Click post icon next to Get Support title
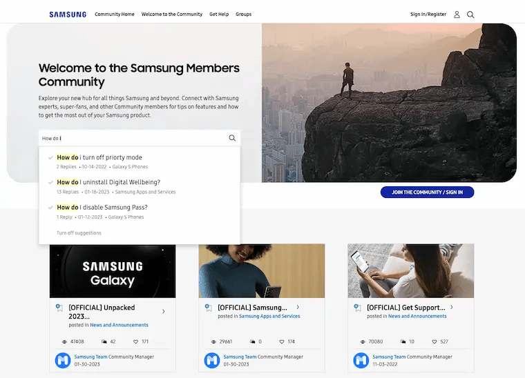The image size is (525, 378). [x=358, y=308]
